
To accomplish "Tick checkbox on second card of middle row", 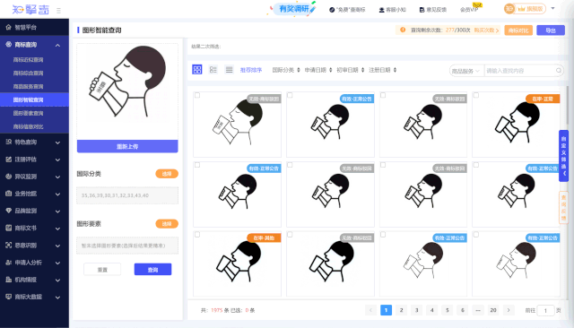I will click(290, 165).
